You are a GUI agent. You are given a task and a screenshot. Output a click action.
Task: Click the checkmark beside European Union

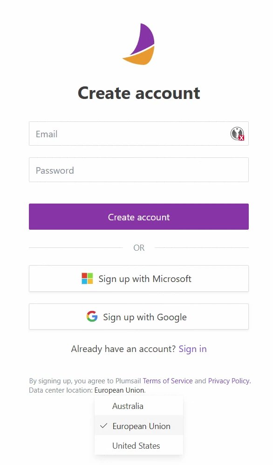[103, 426]
